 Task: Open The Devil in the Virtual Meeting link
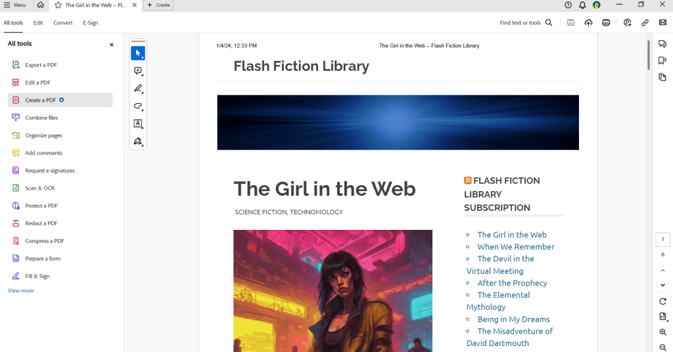(x=500, y=265)
